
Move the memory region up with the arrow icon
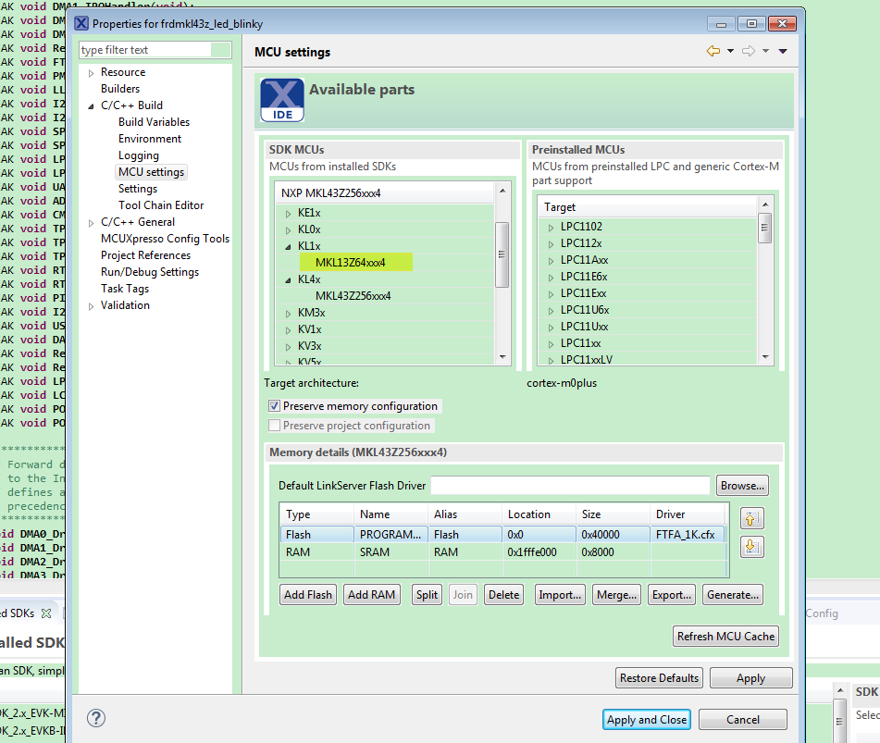pyautogui.click(x=752, y=518)
